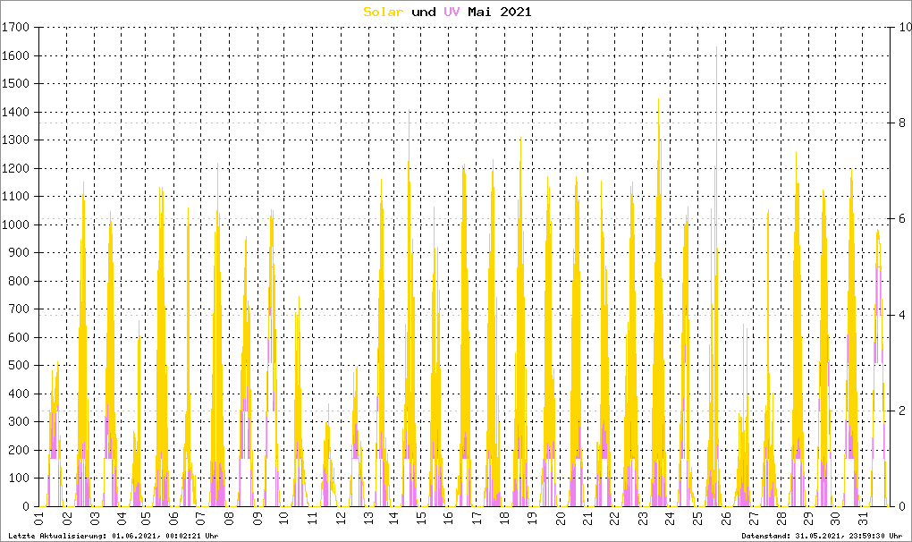Select day 12 on the bottom axis
This screenshot has width=912, height=542.
point(341,519)
